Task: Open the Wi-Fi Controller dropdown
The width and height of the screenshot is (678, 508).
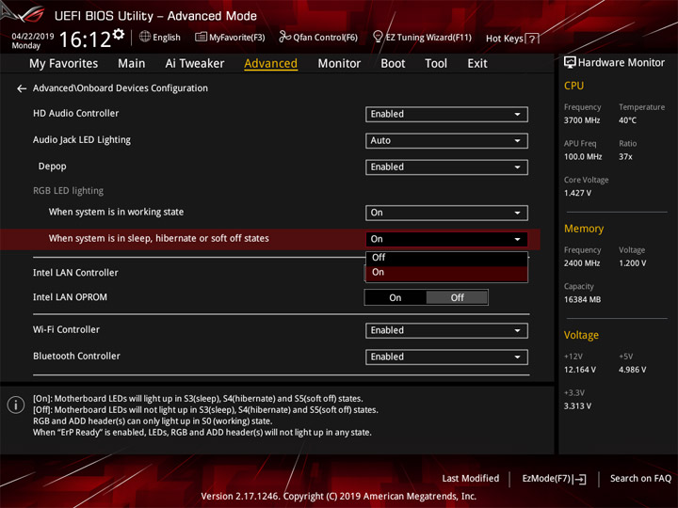Action: pos(446,330)
